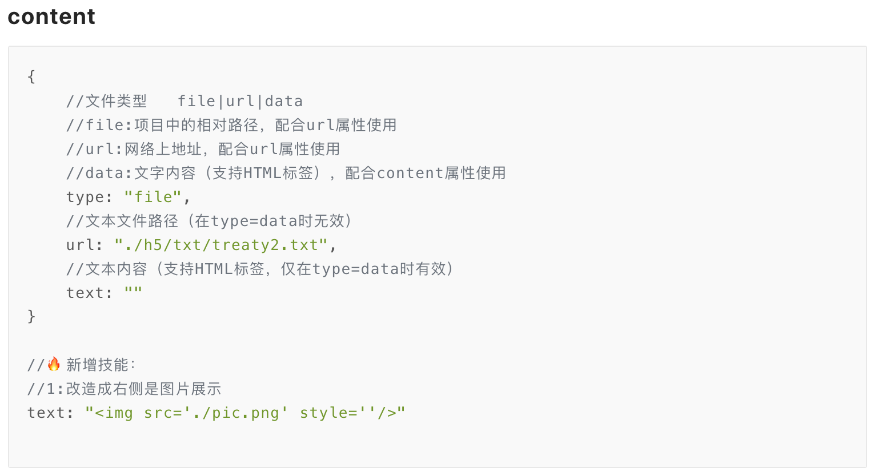Image resolution: width=874 pixels, height=476 pixels.
Task: Click the "url:" property key
Action: [x=85, y=245]
